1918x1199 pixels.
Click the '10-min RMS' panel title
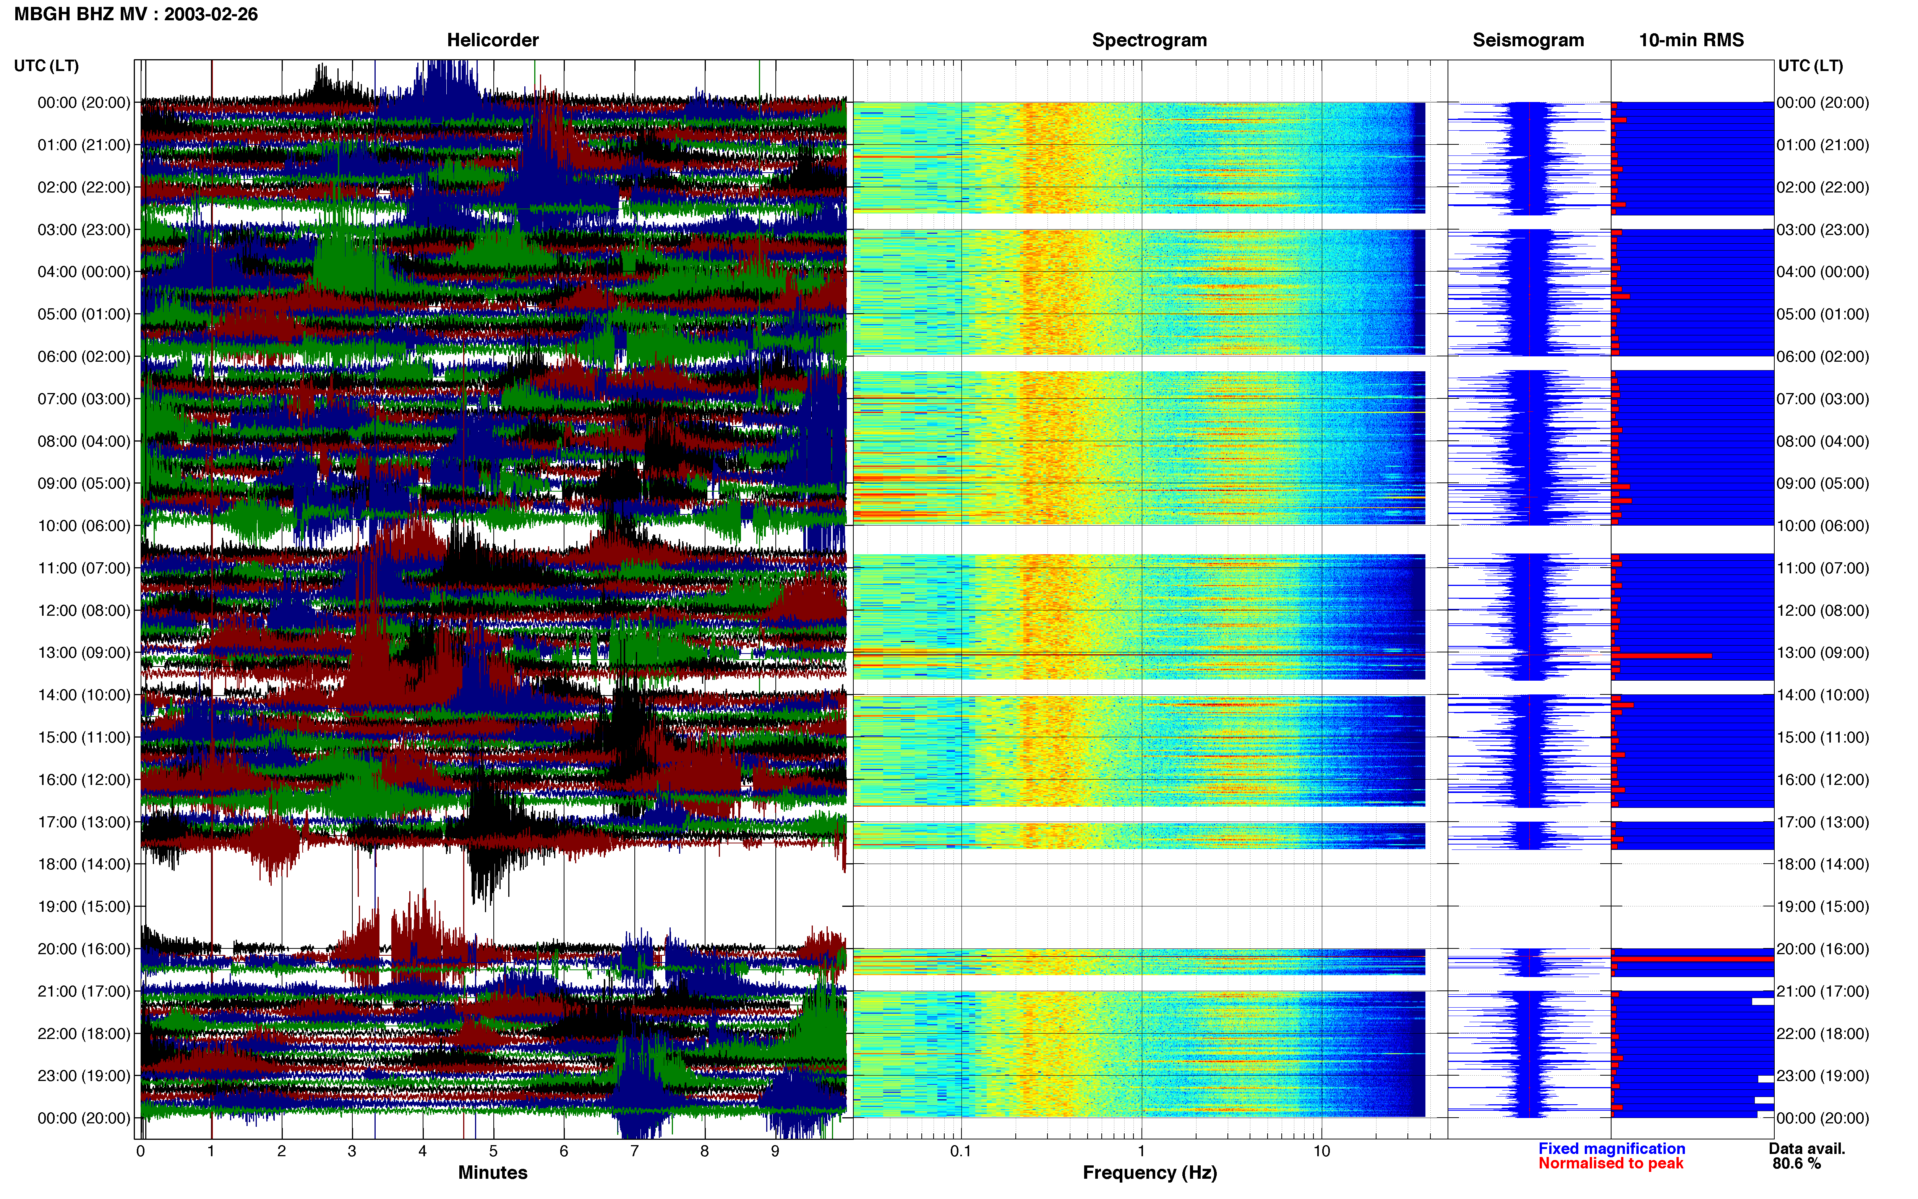point(1691,40)
